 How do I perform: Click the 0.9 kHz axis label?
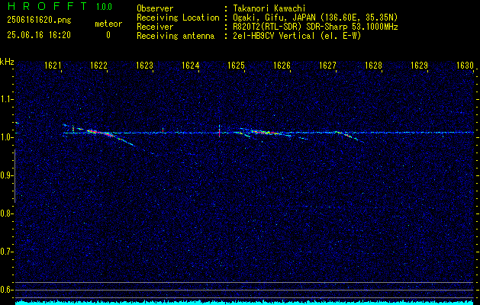[x=6, y=175]
